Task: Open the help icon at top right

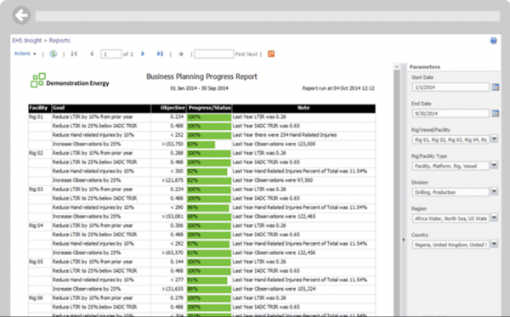Action: (493, 41)
